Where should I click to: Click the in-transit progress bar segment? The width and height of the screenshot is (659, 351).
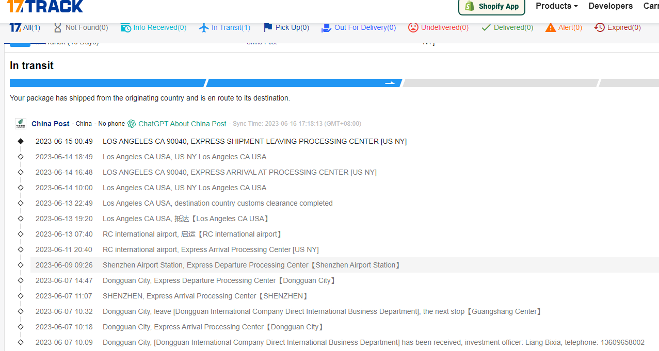coord(303,83)
